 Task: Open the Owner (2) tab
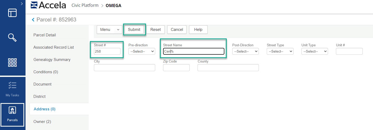tap(42, 121)
